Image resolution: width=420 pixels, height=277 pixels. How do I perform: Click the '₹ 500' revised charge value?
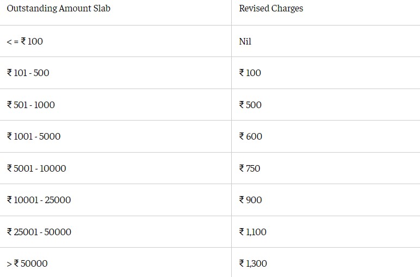(x=250, y=105)
